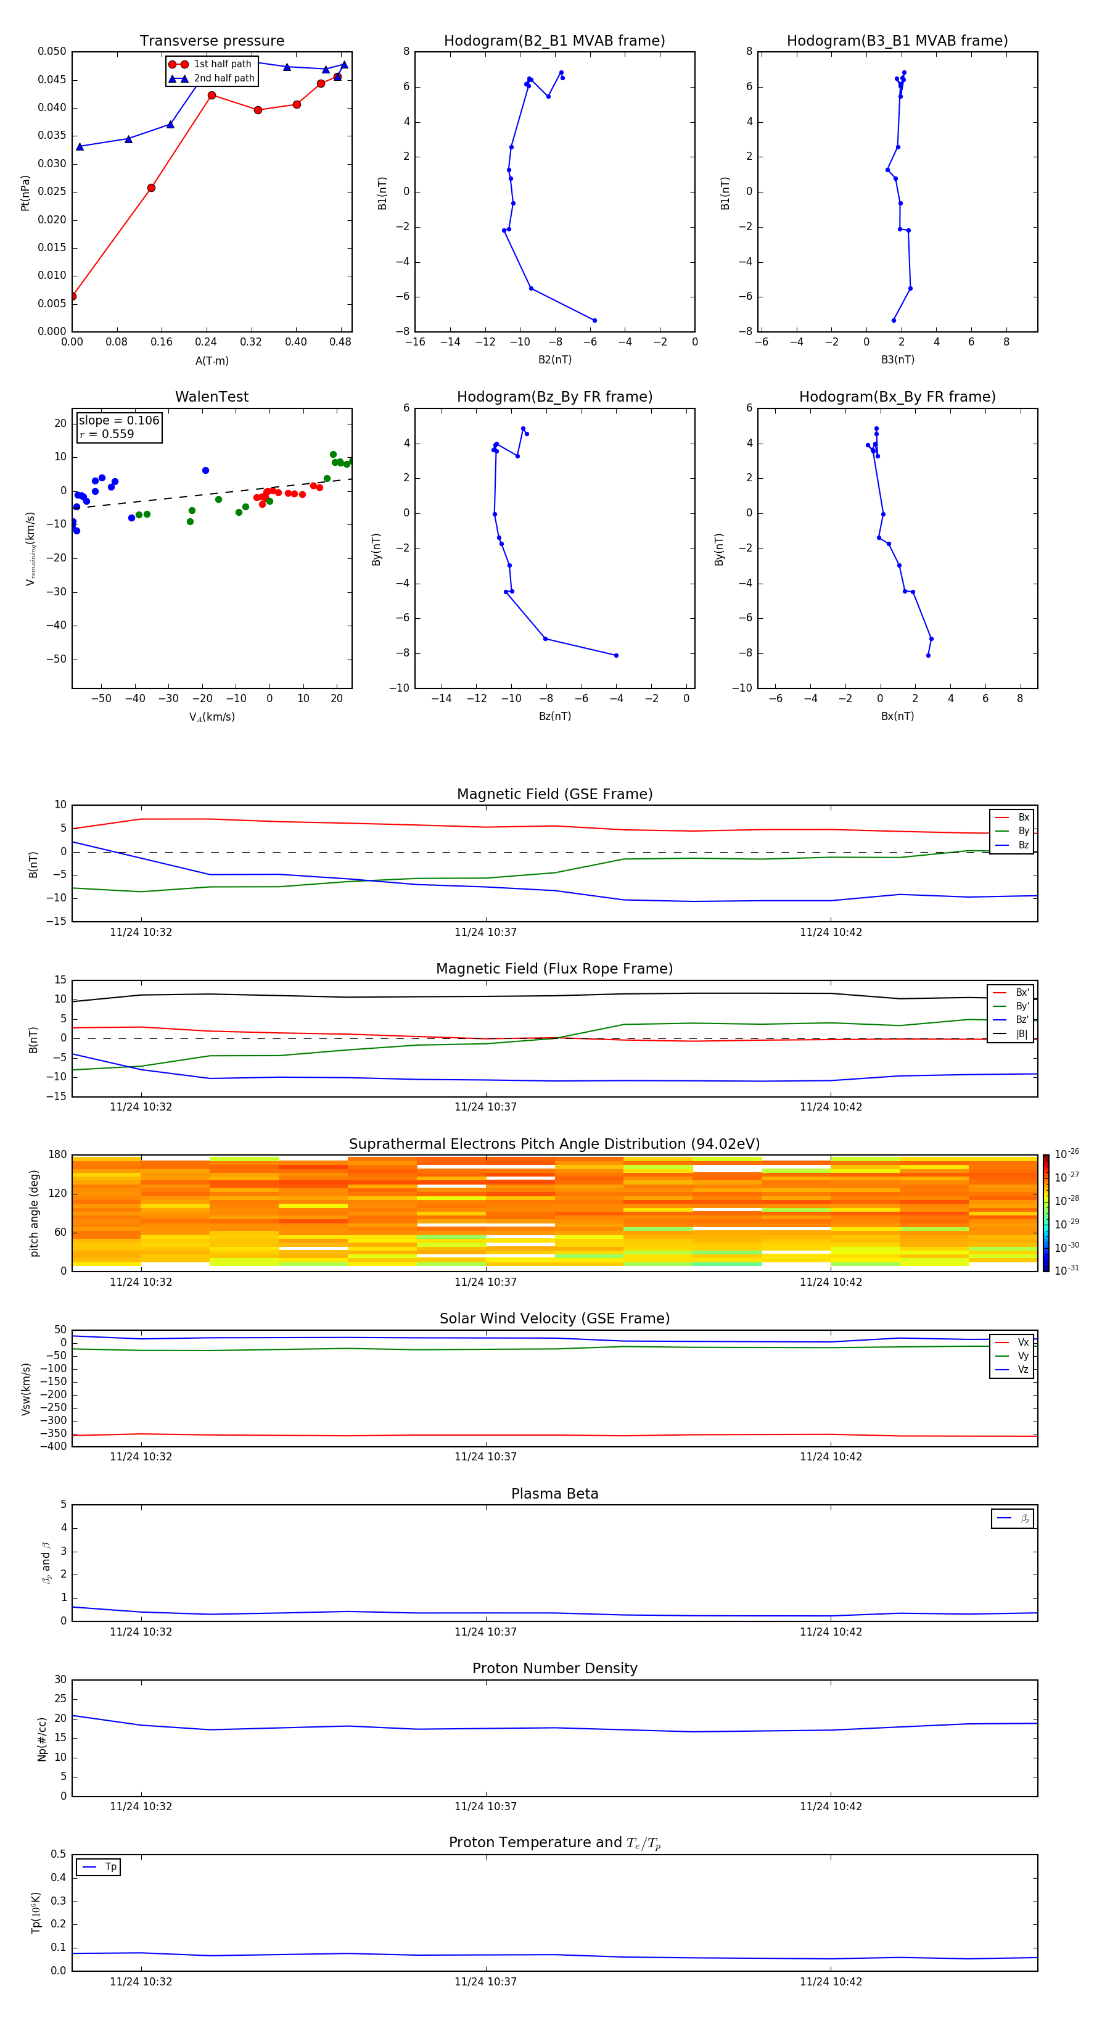Click 11/24 10:32 tick under Plasma Beta plot
Screen dimensions: 1110x2036
(x=141, y=1631)
